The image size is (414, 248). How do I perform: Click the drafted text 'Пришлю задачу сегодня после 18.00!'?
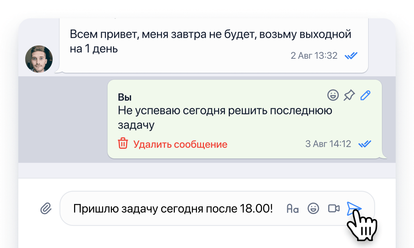pyautogui.click(x=174, y=208)
